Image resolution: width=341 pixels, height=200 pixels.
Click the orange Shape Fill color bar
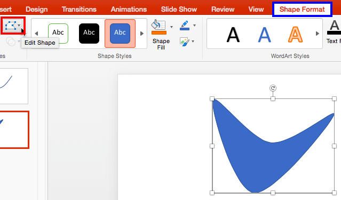click(x=159, y=33)
